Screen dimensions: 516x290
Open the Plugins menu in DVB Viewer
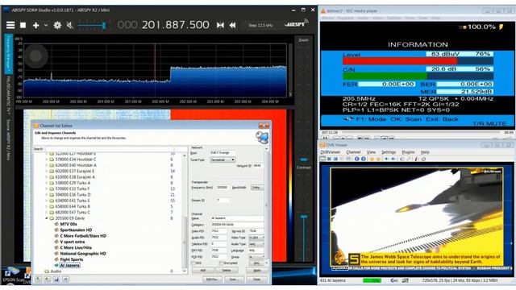point(408,152)
